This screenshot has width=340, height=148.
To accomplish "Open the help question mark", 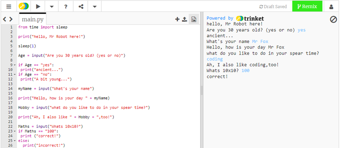I will (x=66, y=6).
